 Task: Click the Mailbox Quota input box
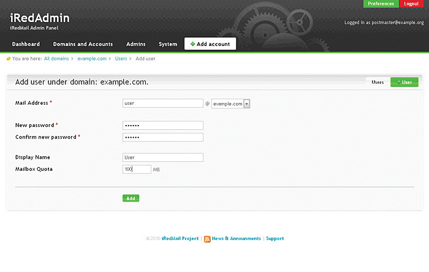click(137, 169)
